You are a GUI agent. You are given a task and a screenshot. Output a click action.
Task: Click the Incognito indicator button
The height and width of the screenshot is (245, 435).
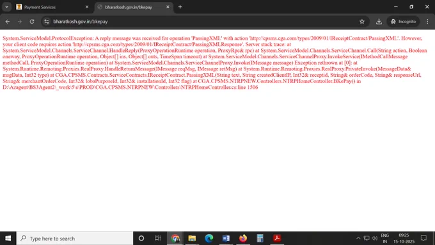point(403,21)
